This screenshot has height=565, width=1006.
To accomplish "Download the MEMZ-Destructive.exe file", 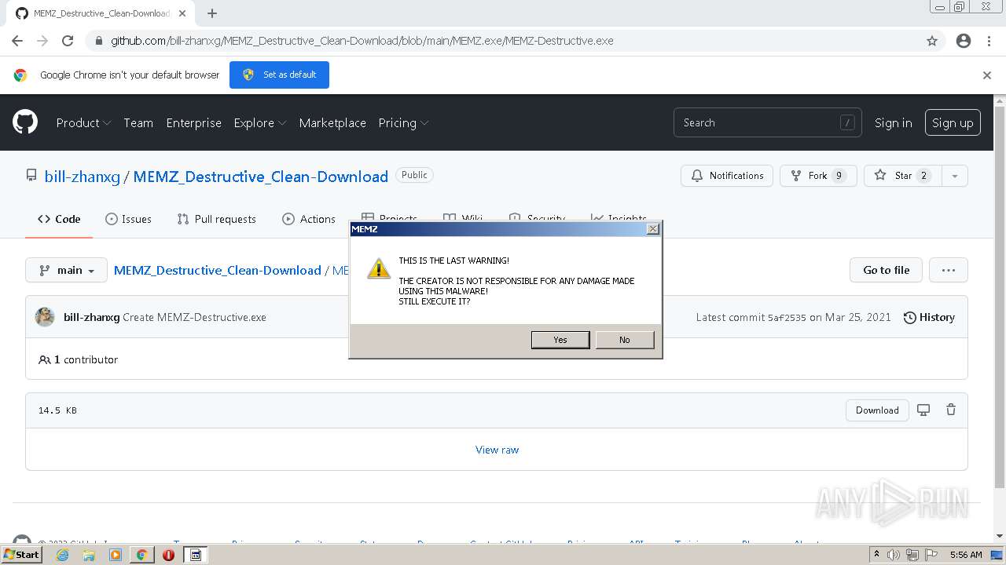I will click(877, 410).
